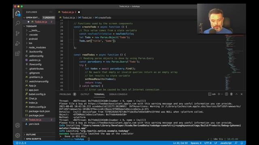Open the Search view
The height and width of the screenshot is (145, 259).
[x=17, y=23]
